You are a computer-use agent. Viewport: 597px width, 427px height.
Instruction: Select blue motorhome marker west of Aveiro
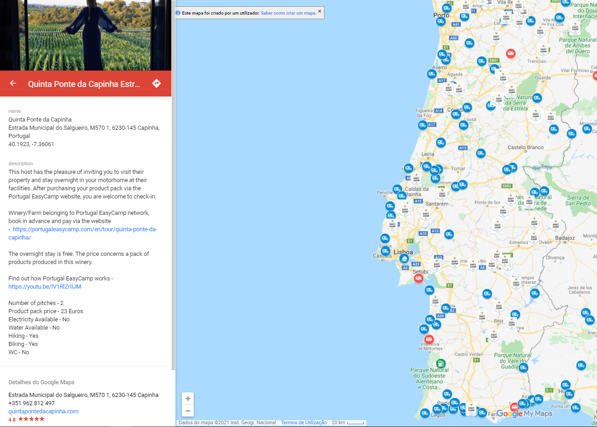click(x=432, y=74)
